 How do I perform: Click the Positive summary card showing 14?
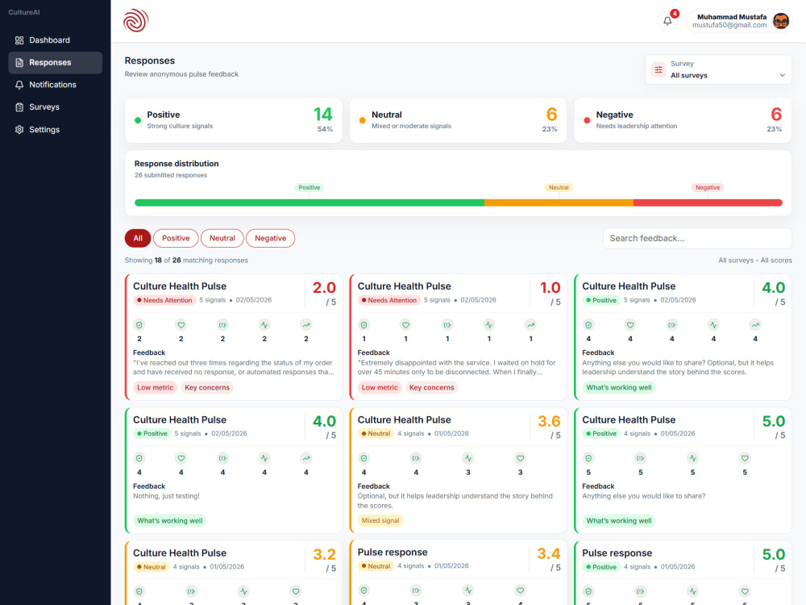(234, 120)
